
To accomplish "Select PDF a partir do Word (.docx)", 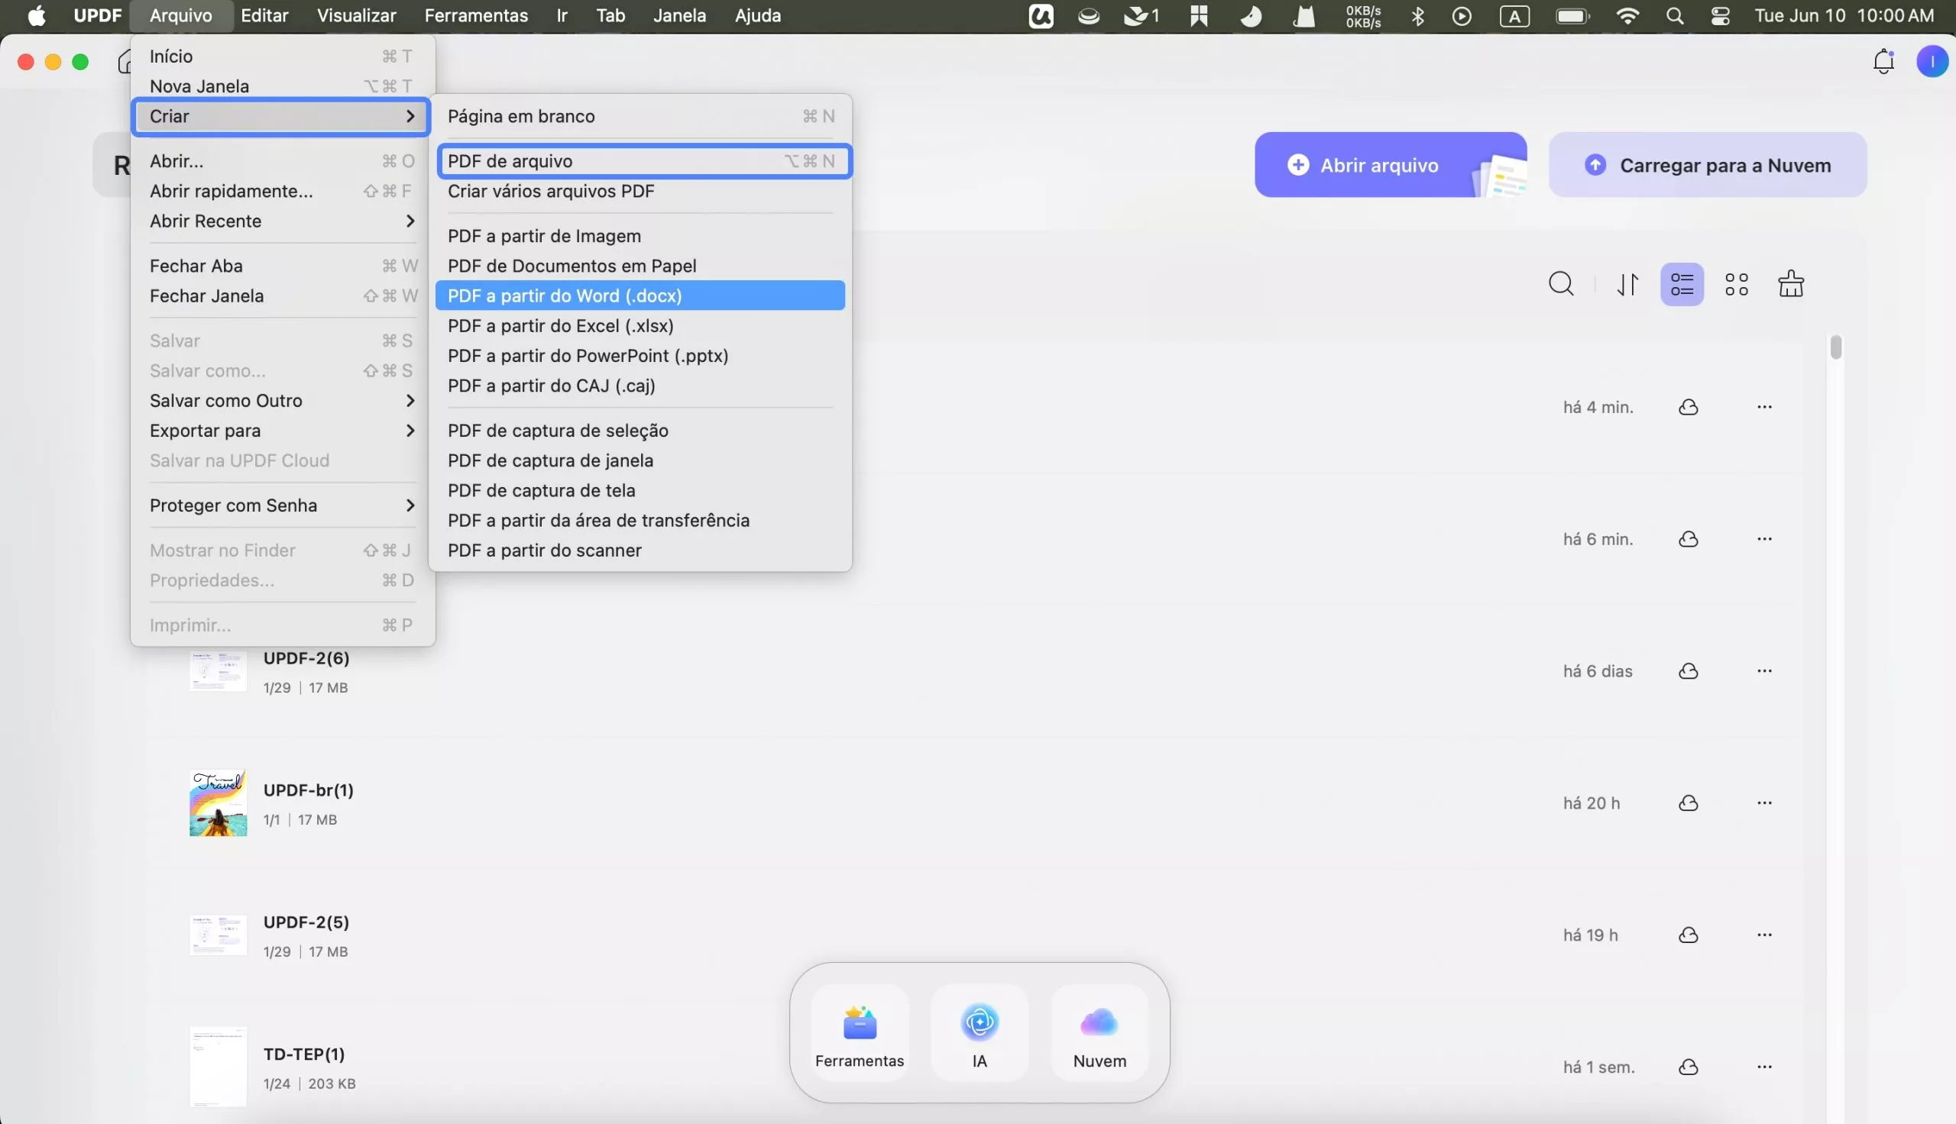I will point(640,296).
